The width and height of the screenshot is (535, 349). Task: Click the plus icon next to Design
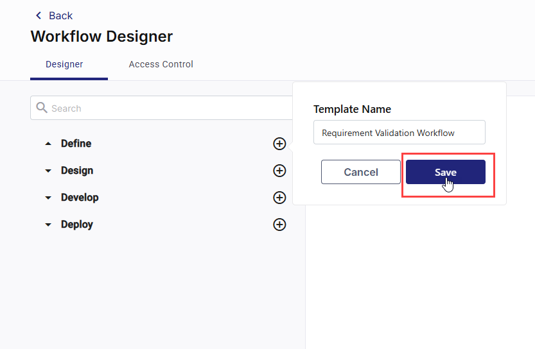coord(279,171)
